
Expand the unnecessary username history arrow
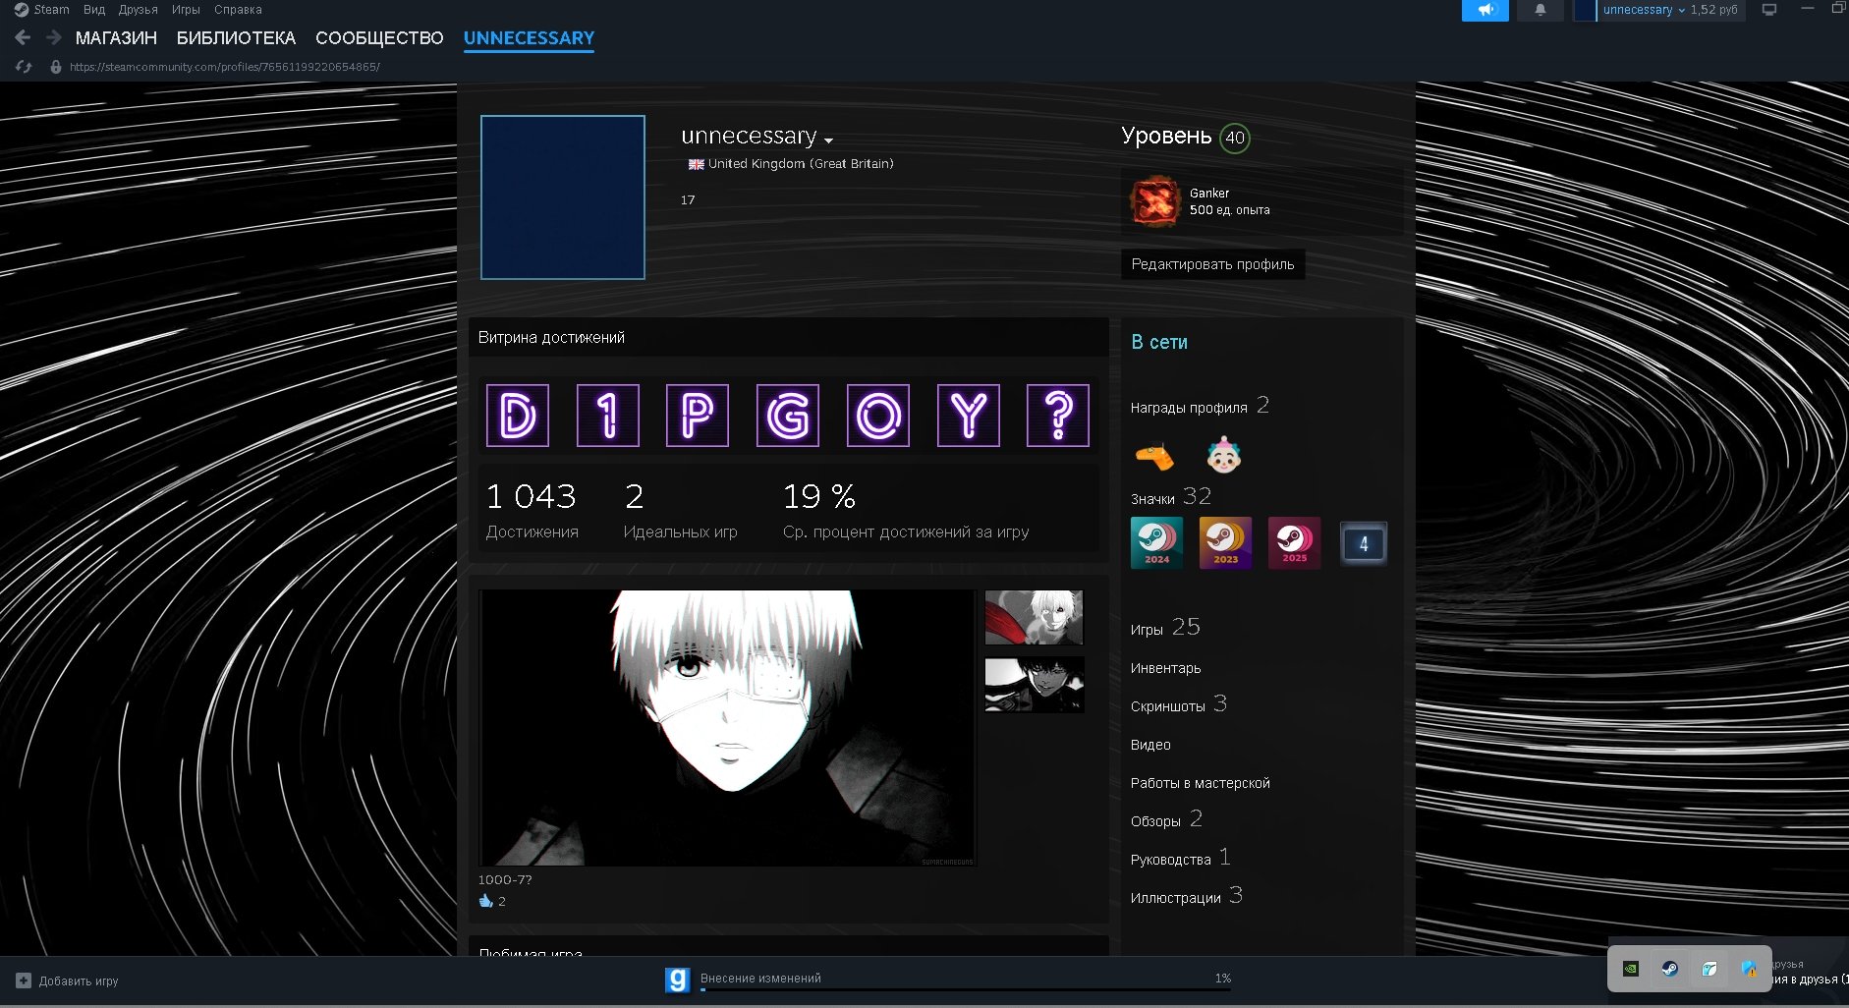coord(828,140)
